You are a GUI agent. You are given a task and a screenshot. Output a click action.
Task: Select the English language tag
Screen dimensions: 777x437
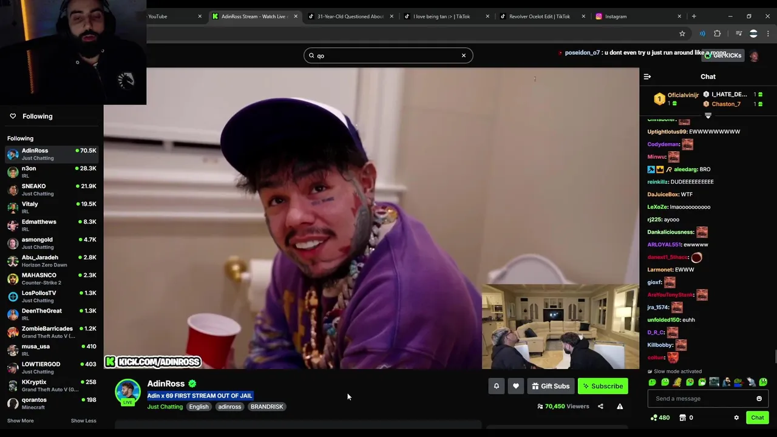point(198,407)
